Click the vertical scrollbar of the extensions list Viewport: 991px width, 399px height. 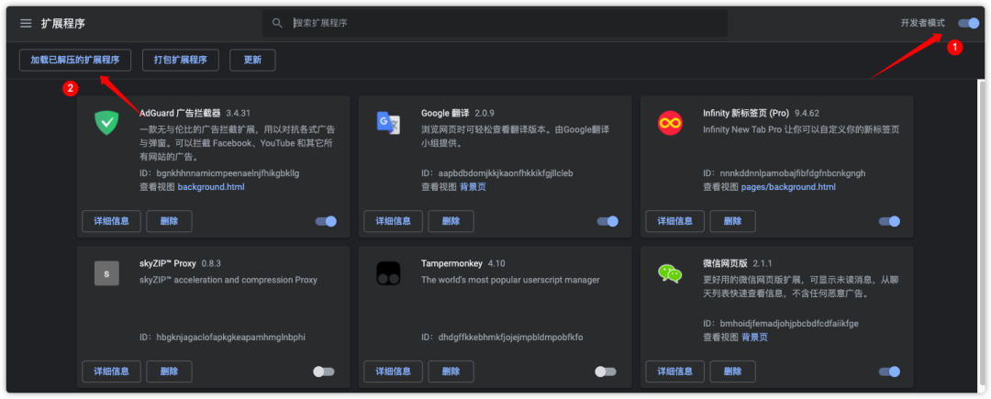[982, 234]
